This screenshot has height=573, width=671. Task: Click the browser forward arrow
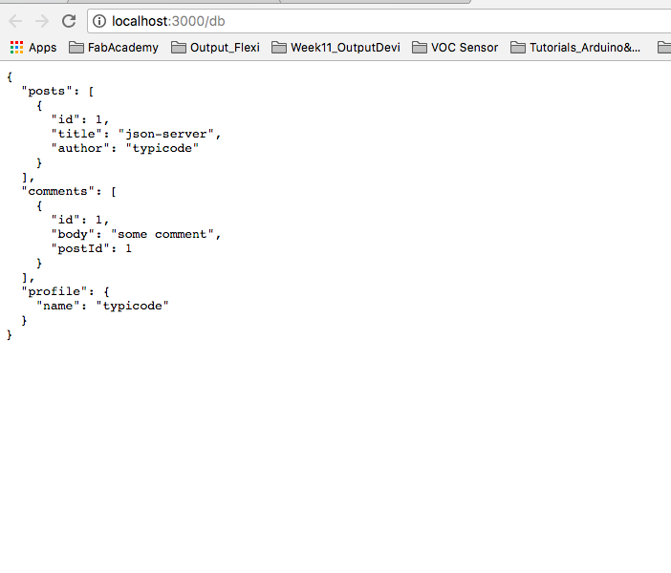(42, 21)
